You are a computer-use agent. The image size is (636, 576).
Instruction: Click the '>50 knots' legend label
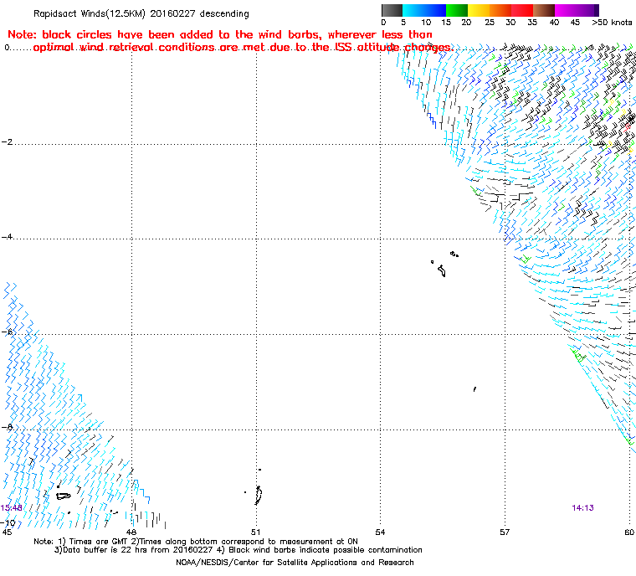tap(612, 23)
